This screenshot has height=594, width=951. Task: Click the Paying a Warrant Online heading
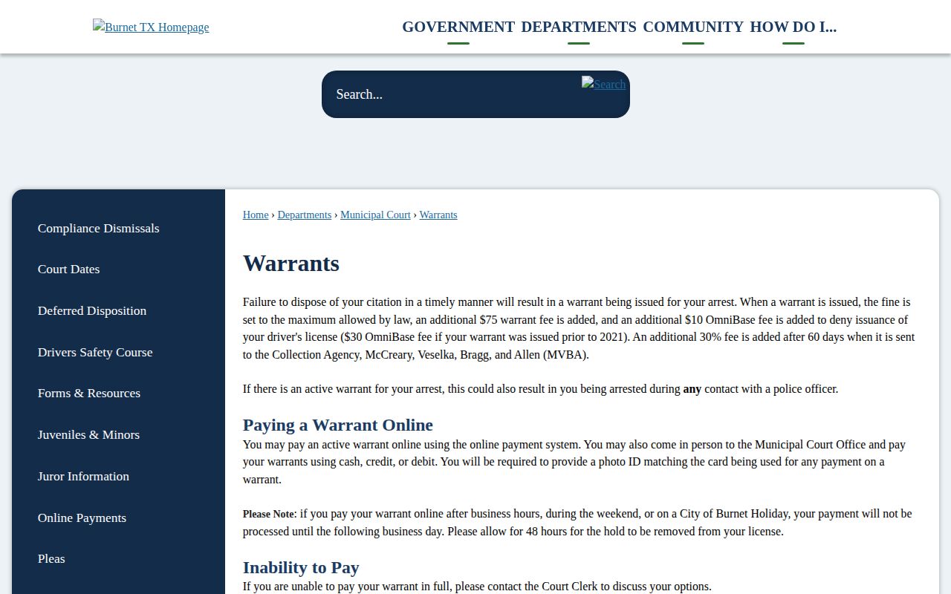(338, 425)
